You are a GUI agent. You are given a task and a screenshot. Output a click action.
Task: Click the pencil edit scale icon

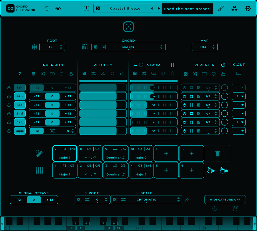click(x=187, y=200)
